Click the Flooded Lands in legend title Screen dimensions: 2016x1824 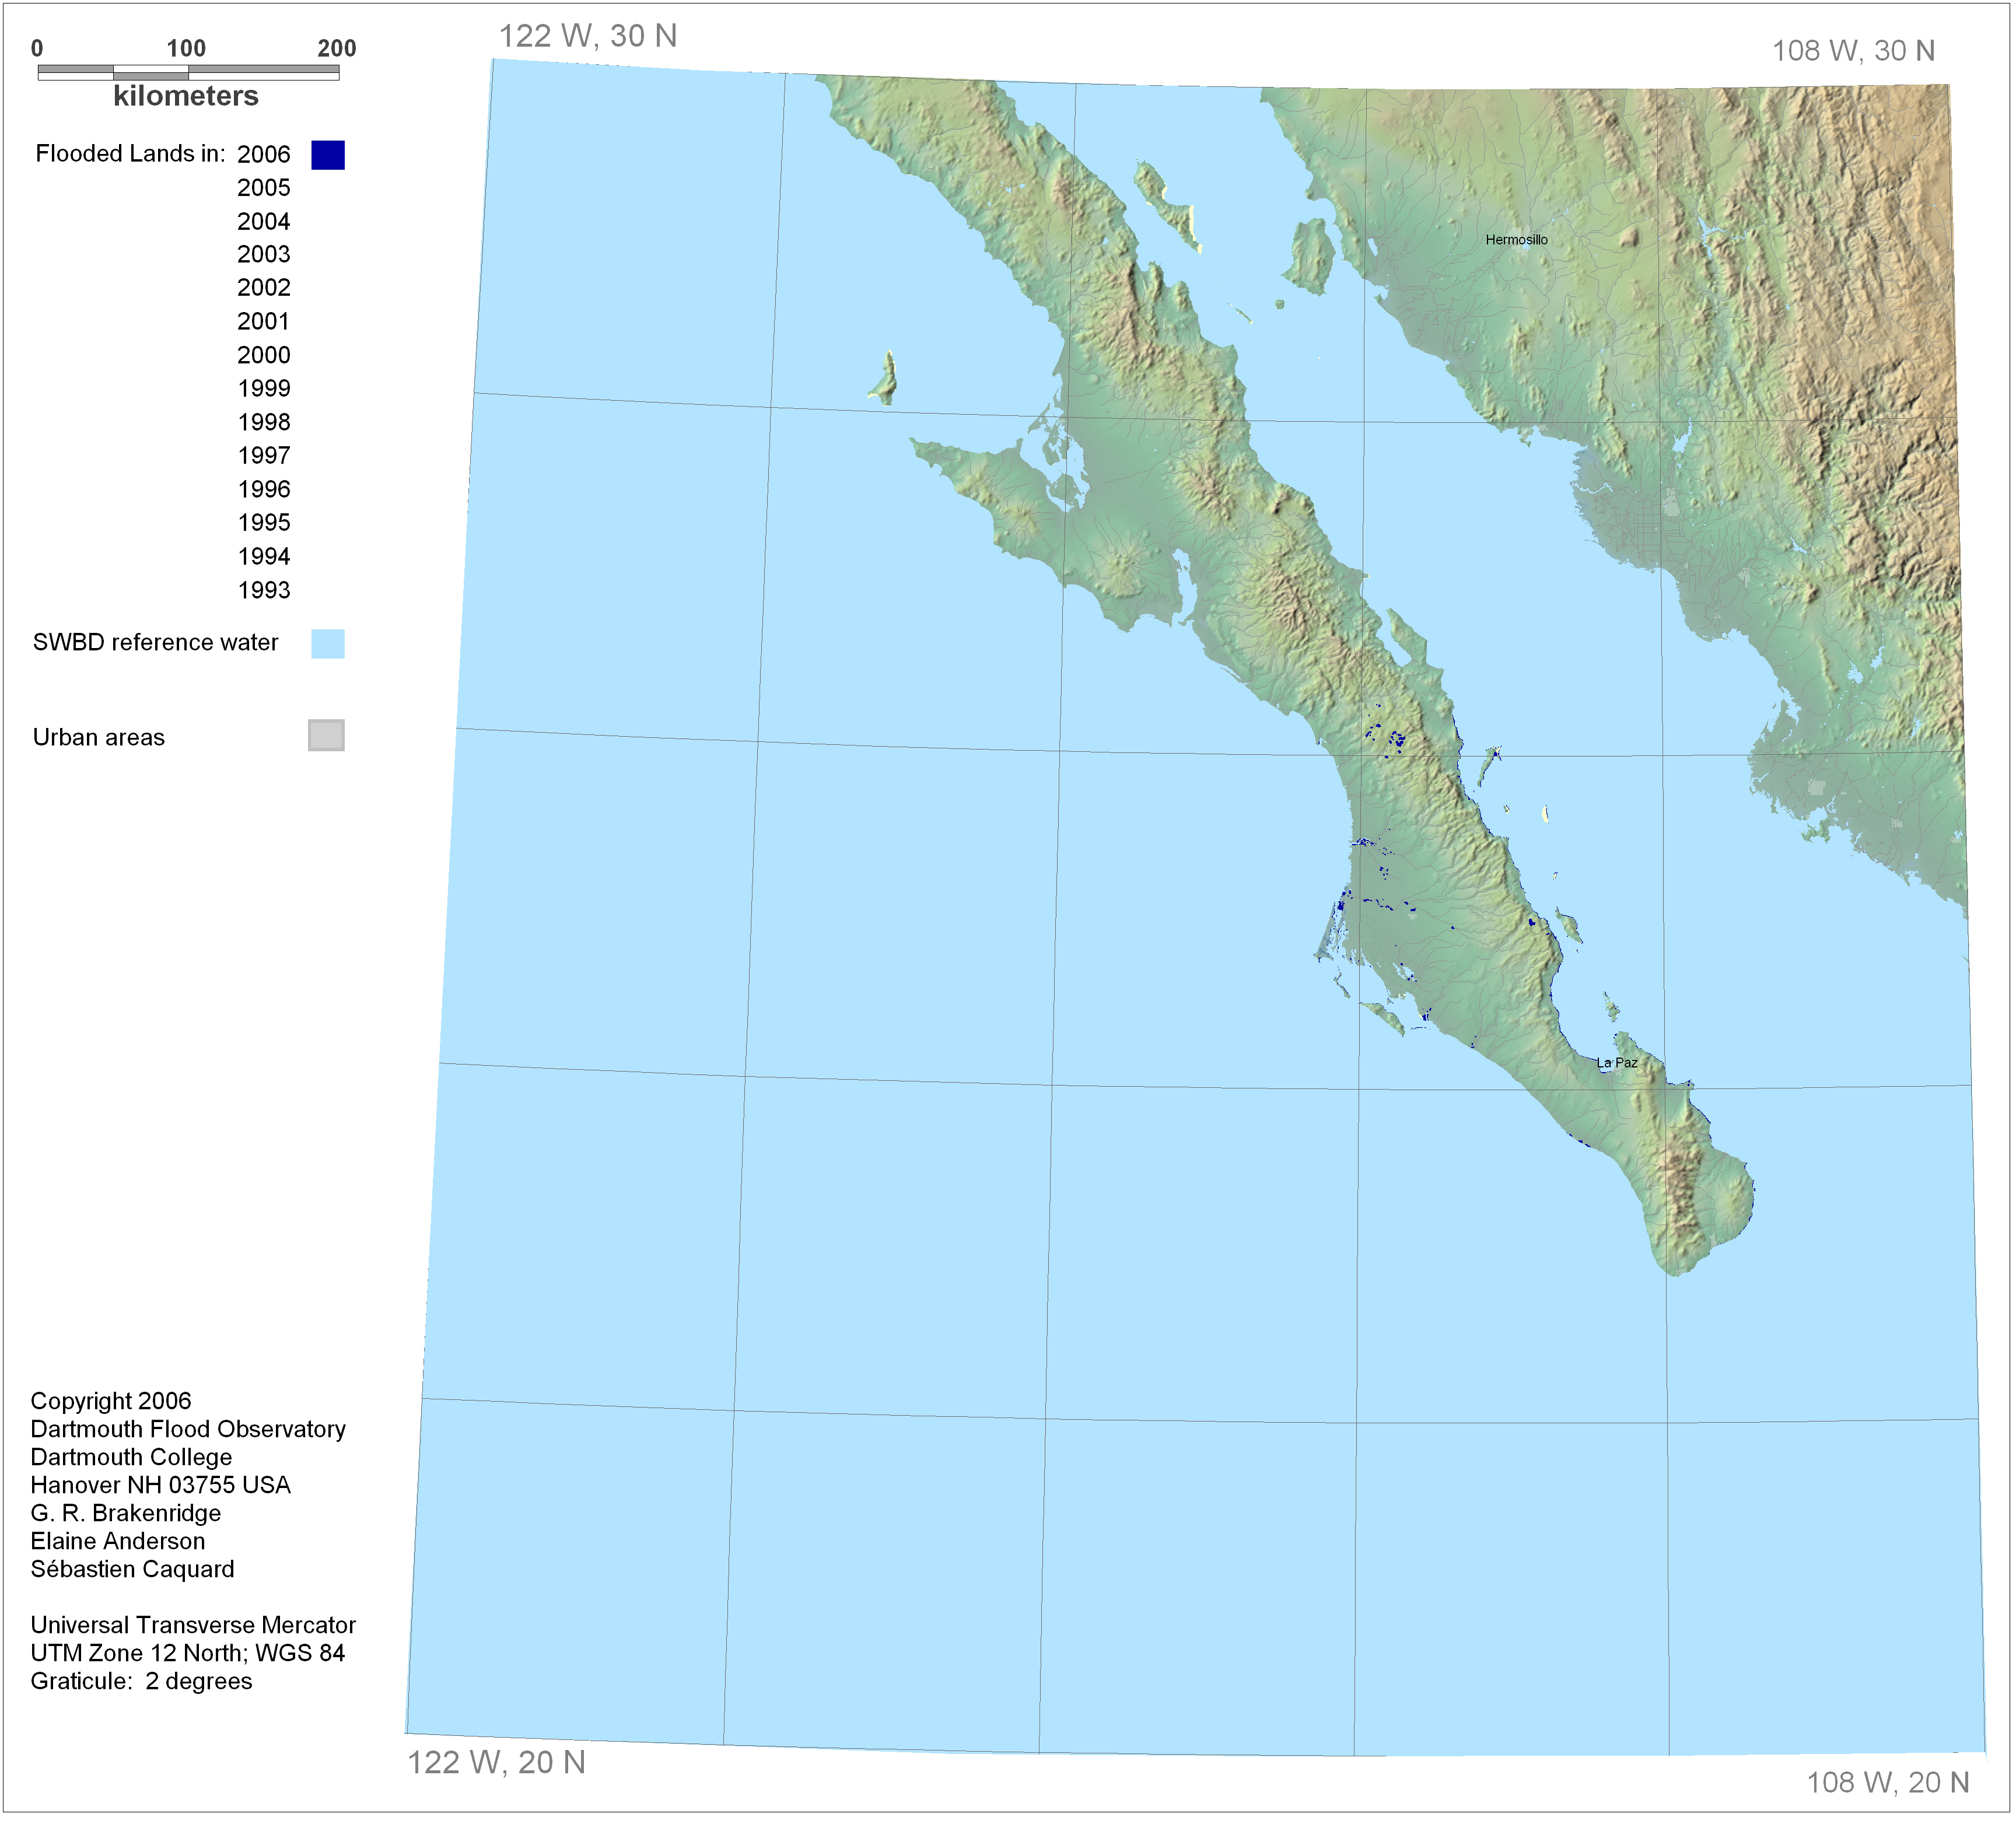(130, 154)
